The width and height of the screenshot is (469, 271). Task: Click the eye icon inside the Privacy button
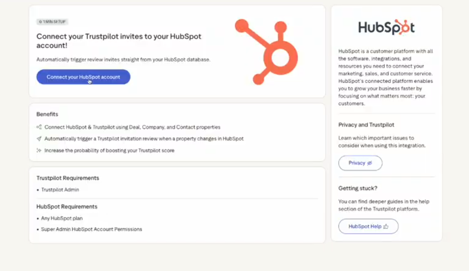point(369,163)
